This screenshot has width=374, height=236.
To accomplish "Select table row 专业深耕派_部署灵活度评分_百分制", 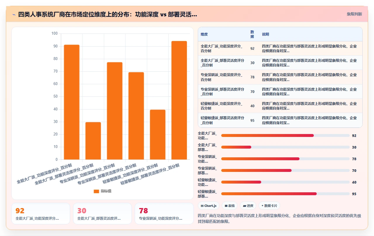I will pyautogui.click(x=280, y=91).
